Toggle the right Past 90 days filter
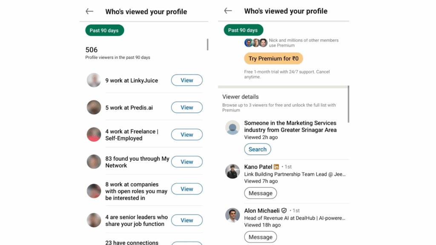The image size is (436, 245). pos(243,30)
